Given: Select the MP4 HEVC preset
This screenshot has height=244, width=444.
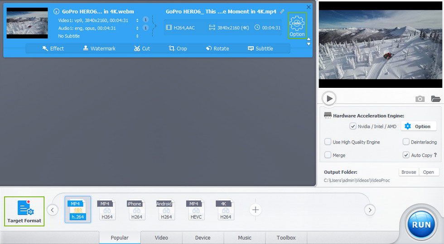Looking at the screenshot, I should [x=196, y=210].
